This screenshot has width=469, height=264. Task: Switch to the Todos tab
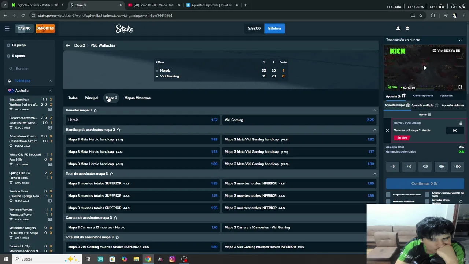pos(73,98)
